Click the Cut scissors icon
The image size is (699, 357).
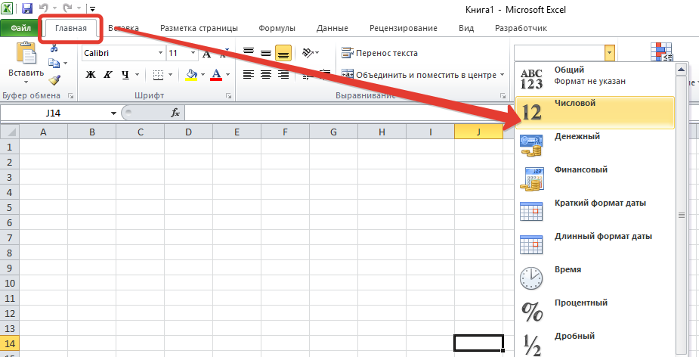[x=54, y=48]
